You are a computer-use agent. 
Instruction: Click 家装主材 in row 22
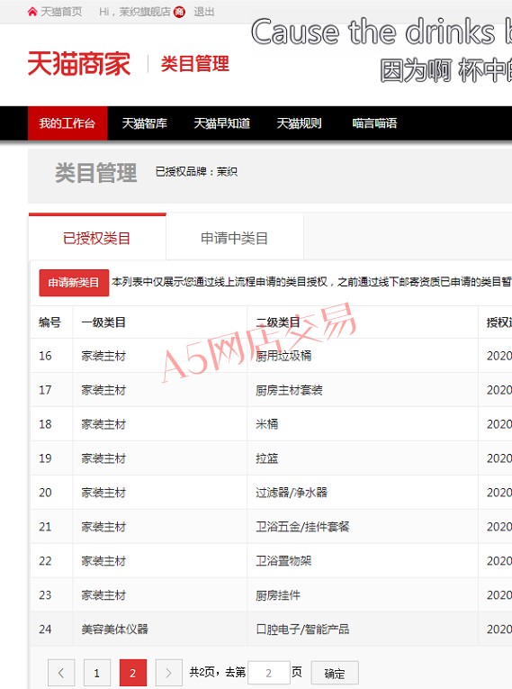103,561
